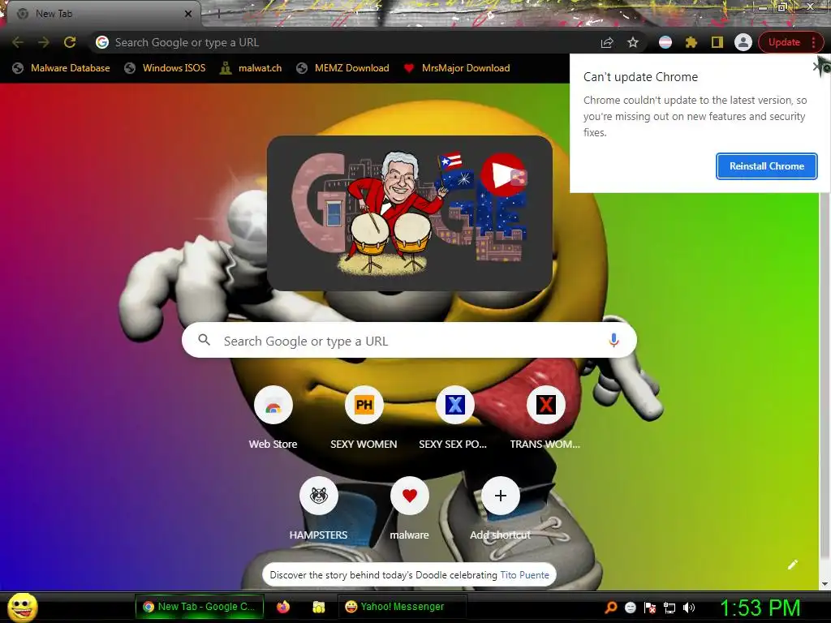Open the MEMZ Download bookmark
831x623 pixels.
tap(343, 68)
